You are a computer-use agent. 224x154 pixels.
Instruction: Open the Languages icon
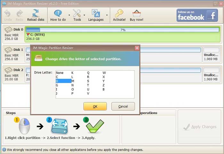(x=96, y=15)
